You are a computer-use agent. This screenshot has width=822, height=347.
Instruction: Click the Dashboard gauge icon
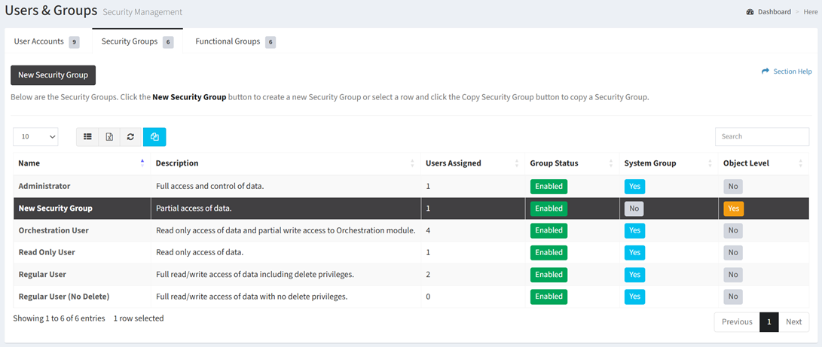coord(750,12)
